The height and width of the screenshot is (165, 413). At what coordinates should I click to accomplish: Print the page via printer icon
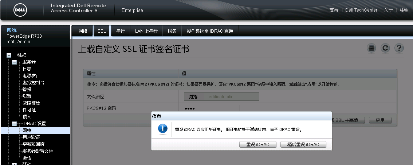(371, 48)
